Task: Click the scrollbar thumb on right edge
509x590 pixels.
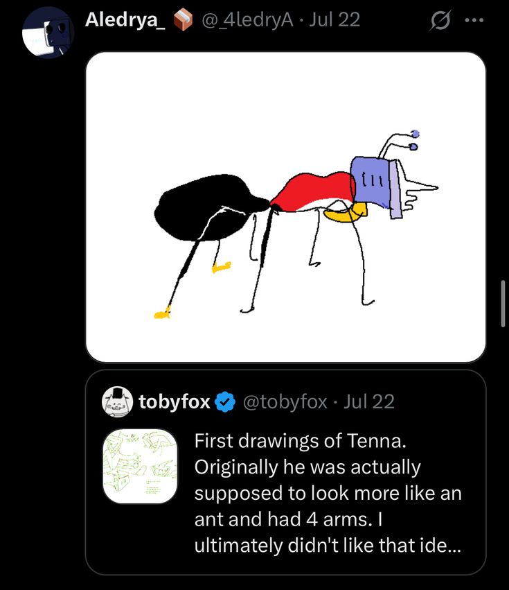Action: (x=504, y=303)
